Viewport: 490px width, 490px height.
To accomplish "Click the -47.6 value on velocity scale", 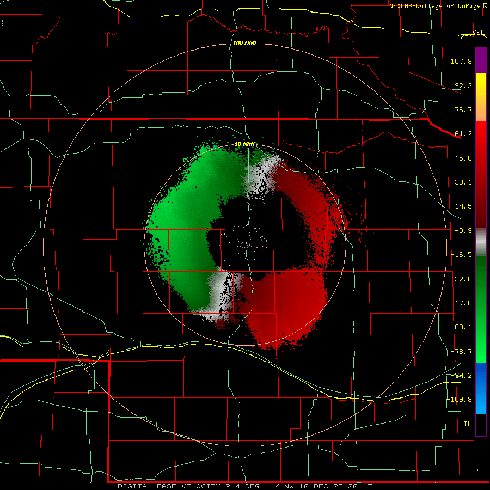I will (x=462, y=303).
